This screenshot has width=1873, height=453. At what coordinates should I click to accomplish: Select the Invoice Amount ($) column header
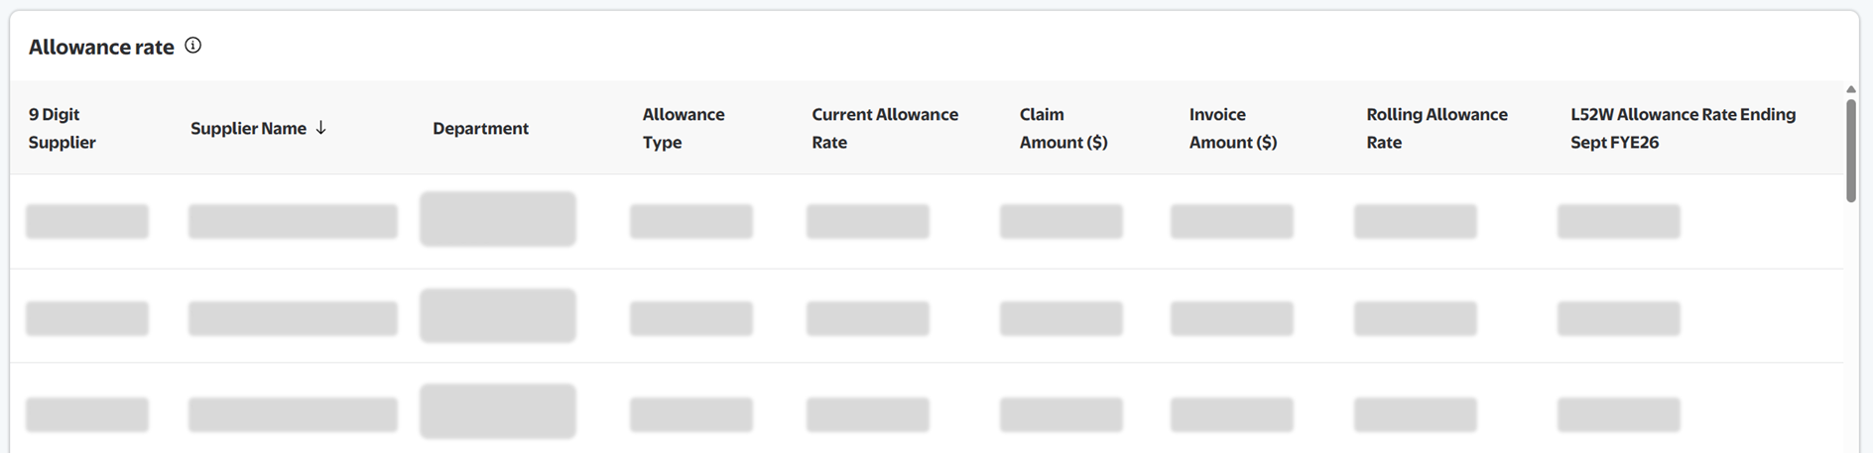(1233, 128)
